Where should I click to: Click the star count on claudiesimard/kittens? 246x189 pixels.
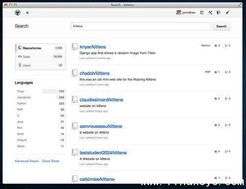point(217,99)
